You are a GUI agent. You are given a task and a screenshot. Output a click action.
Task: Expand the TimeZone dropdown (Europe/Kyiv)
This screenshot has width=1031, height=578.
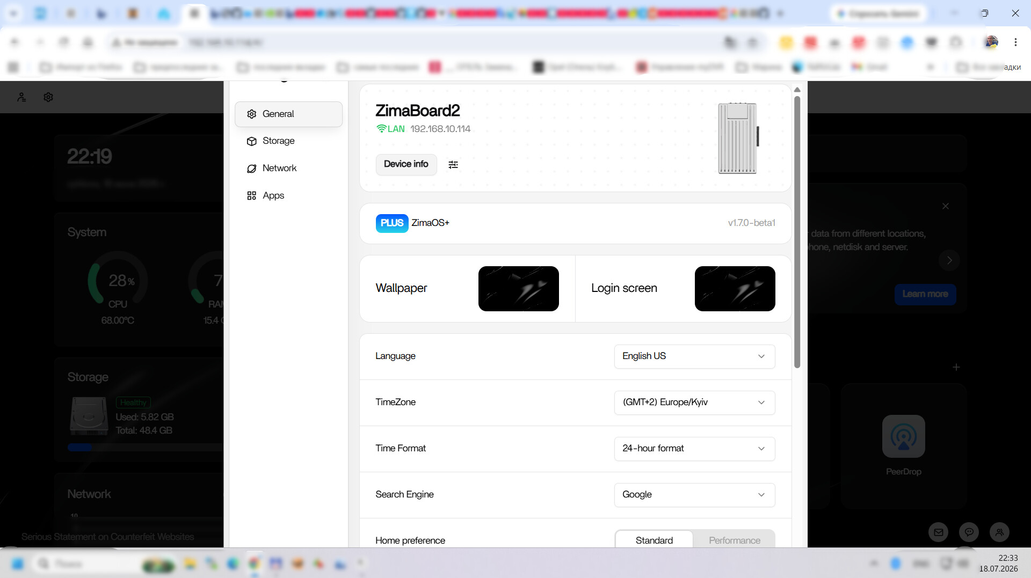[x=694, y=403]
